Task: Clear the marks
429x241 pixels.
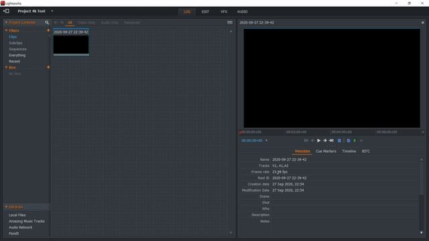Action: [344, 141]
